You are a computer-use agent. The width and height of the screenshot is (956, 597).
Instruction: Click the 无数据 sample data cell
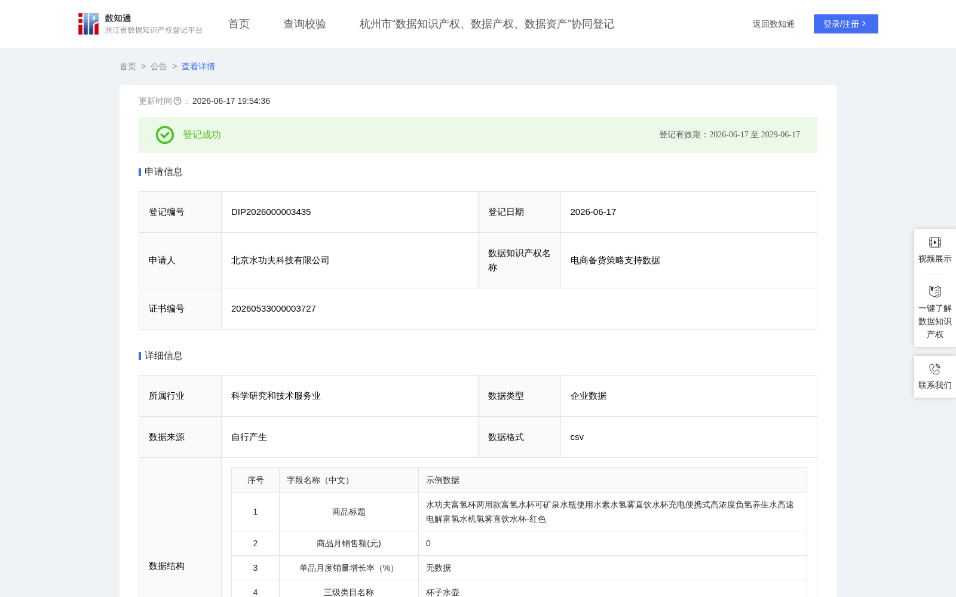coord(612,568)
